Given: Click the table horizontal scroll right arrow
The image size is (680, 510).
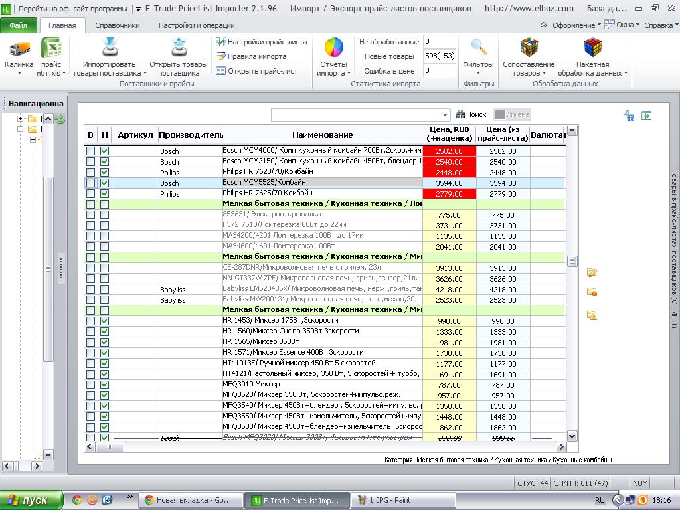Looking at the screenshot, I should 561,446.
